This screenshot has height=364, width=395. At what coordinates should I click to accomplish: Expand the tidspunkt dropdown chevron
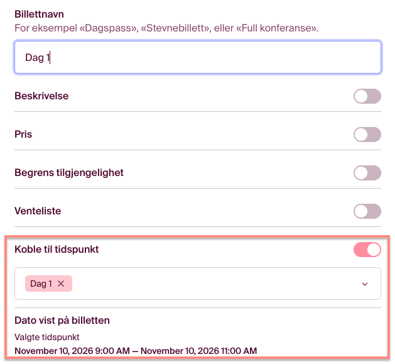[x=365, y=284]
